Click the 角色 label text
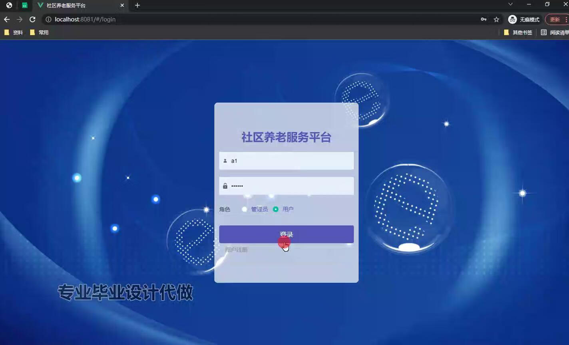 coord(225,209)
